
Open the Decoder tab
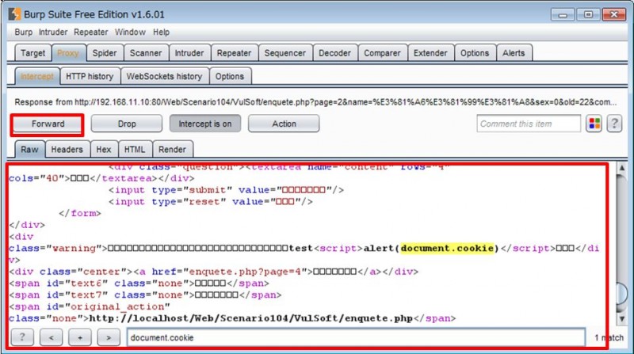pyautogui.click(x=334, y=53)
